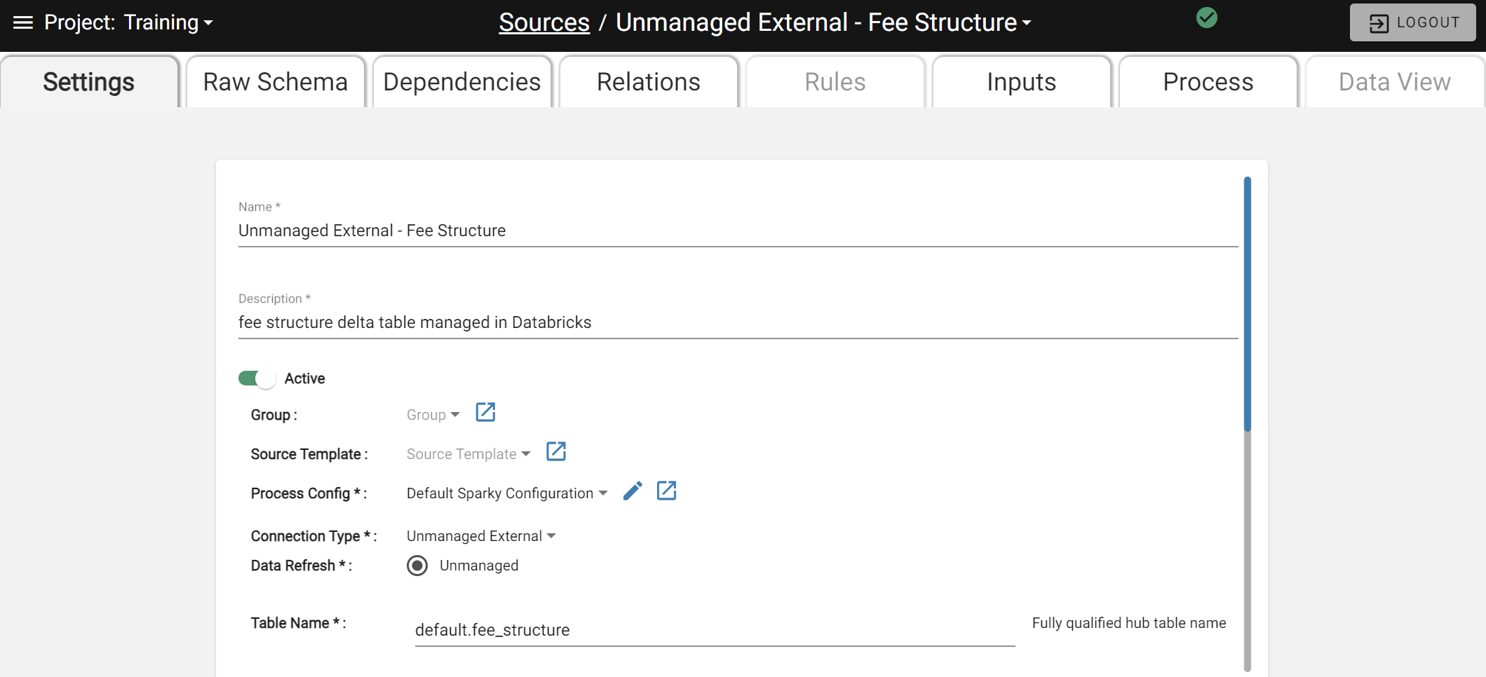The width and height of the screenshot is (1486, 677).
Task: Edit Process Config with pencil icon
Action: coord(633,491)
